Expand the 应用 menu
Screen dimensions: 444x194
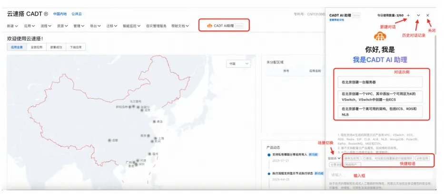(x=30, y=26)
